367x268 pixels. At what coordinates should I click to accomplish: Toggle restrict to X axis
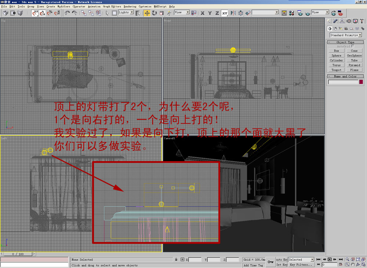tap(203, 13)
